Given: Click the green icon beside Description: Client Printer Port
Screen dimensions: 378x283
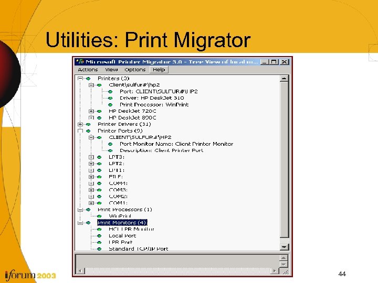Looking at the screenshot, I should pos(110,150).
